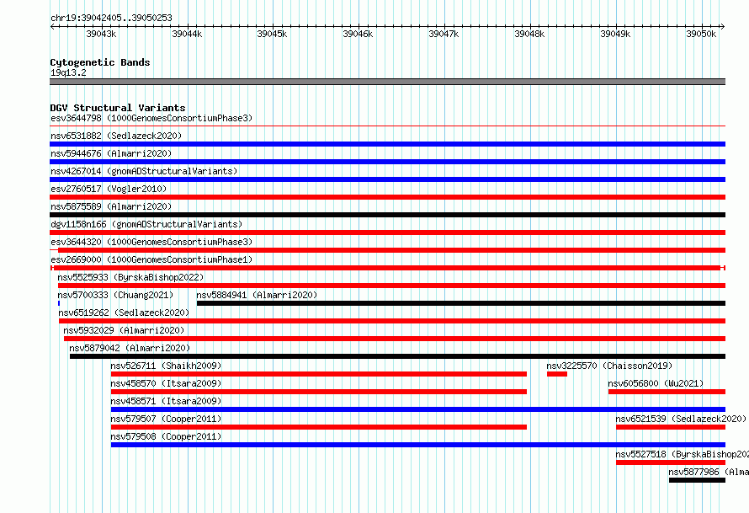The height and width of the screenshot is (513, 749).
Task: Select the 39049k ruler position
Action: [615, 34]
